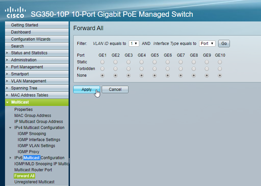Viewport: 261px width, 186px height.
Task: Choose None radio for GE8
Action: 194,75
